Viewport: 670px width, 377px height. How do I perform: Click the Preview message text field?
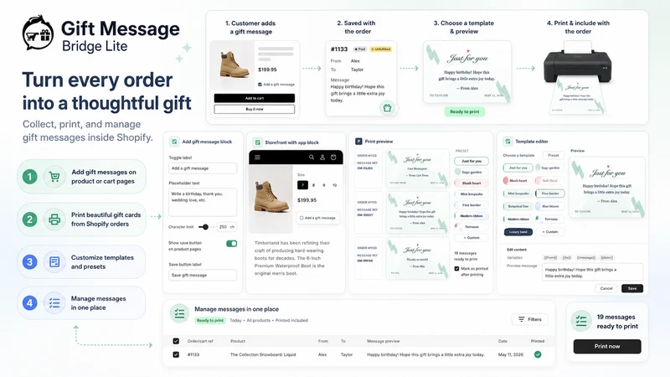click(x=592, y=272)
